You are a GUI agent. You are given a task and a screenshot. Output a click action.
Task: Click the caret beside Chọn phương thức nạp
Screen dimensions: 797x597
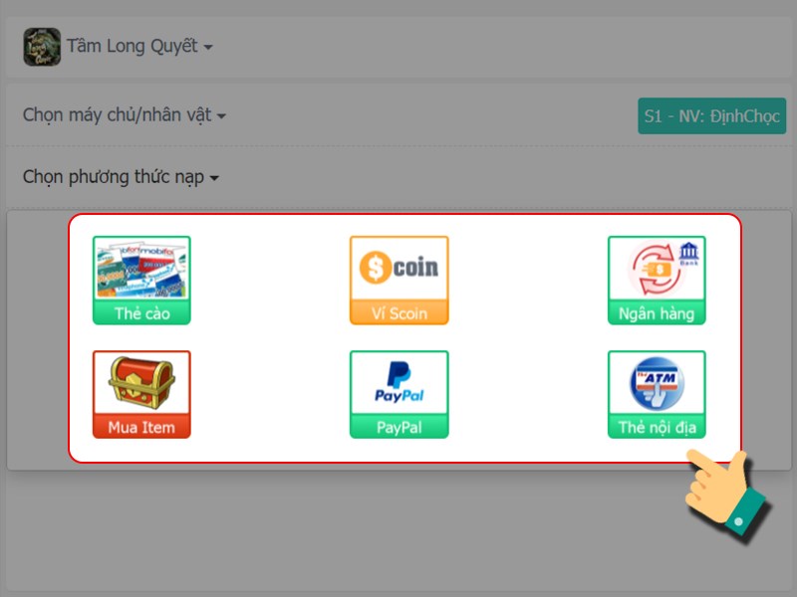[214, 178]
